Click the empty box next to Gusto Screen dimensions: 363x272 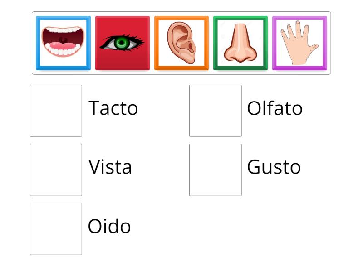(x=215, y=169)
